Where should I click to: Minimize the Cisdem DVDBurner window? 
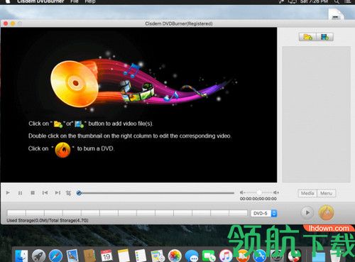(x=13, y=23)
